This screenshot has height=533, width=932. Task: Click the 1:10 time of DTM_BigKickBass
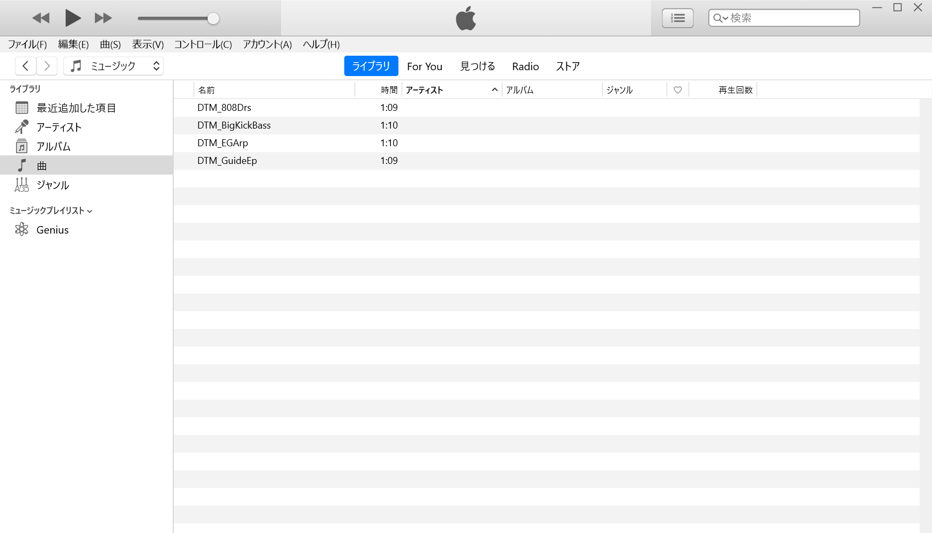(389, 125)
